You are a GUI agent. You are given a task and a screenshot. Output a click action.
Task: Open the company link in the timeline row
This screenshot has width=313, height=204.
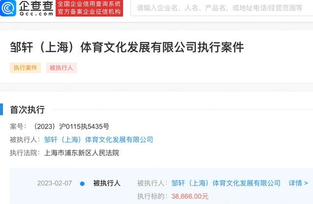[226, 183]
